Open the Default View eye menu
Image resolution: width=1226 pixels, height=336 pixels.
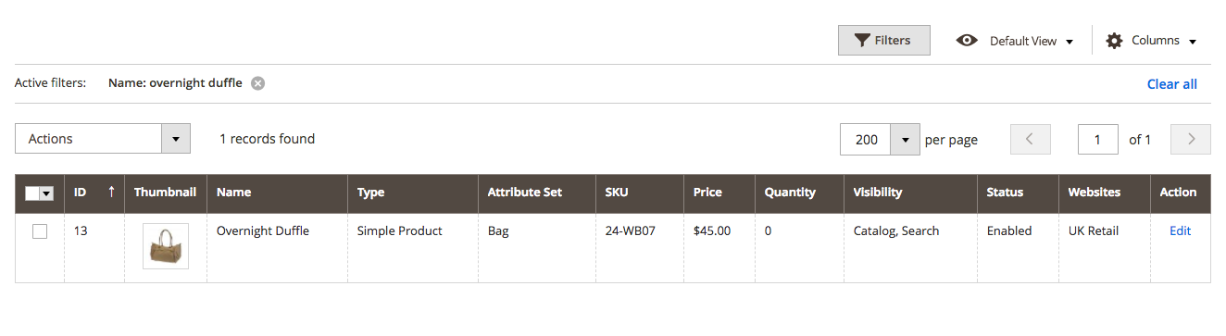pyautogui.click(x=1015, y=41)
